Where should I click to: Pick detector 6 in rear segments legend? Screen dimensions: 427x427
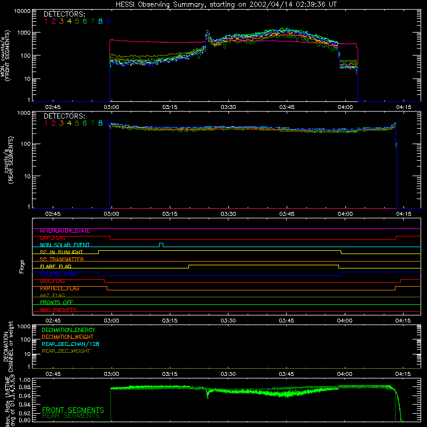pyautogui.click(x=85, y=123)
